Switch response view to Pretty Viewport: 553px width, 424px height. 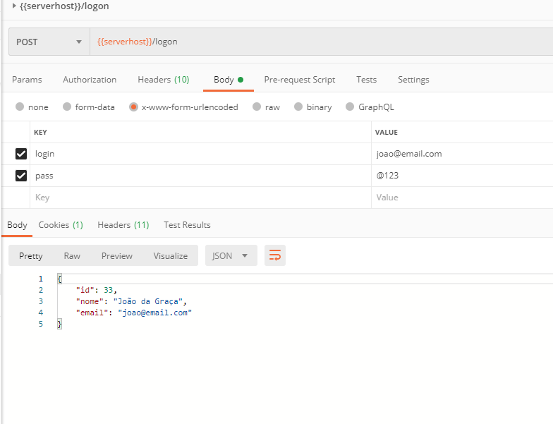31,255
